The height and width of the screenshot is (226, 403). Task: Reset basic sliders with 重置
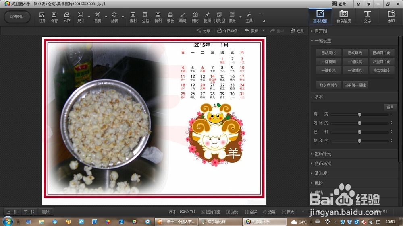(x=390, y=107)
